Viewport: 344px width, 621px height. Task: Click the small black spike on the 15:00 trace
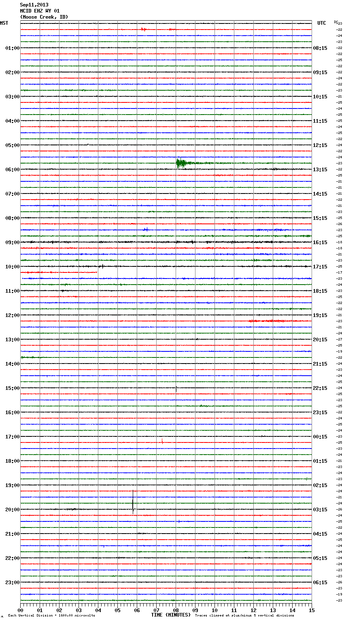point(176,389)
